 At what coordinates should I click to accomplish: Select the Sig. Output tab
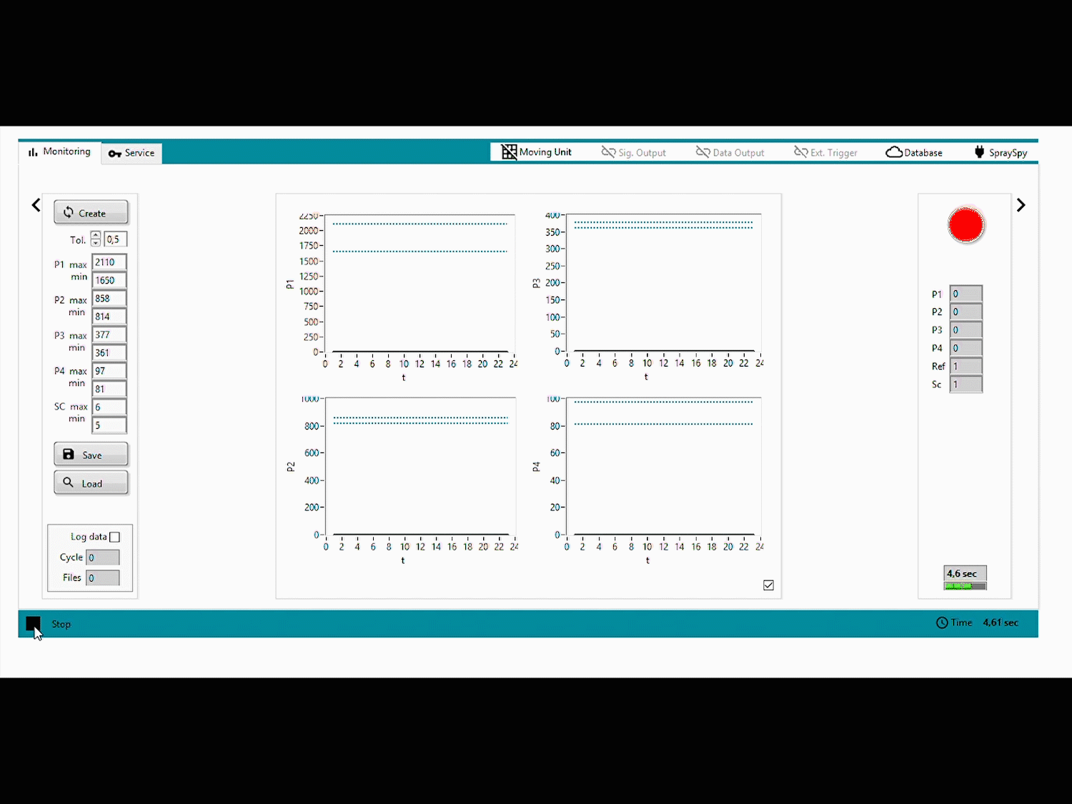point(634,152)
